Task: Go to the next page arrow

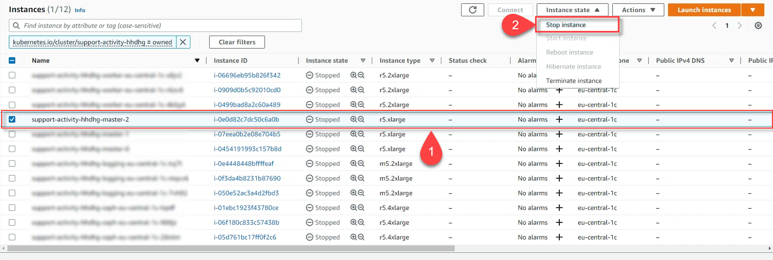Action: pyautogui.click(x=739, y=25)
